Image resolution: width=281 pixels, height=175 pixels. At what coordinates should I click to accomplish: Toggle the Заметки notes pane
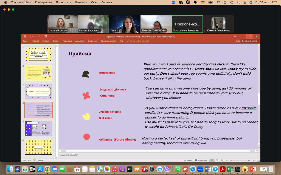tap(188, 161)
